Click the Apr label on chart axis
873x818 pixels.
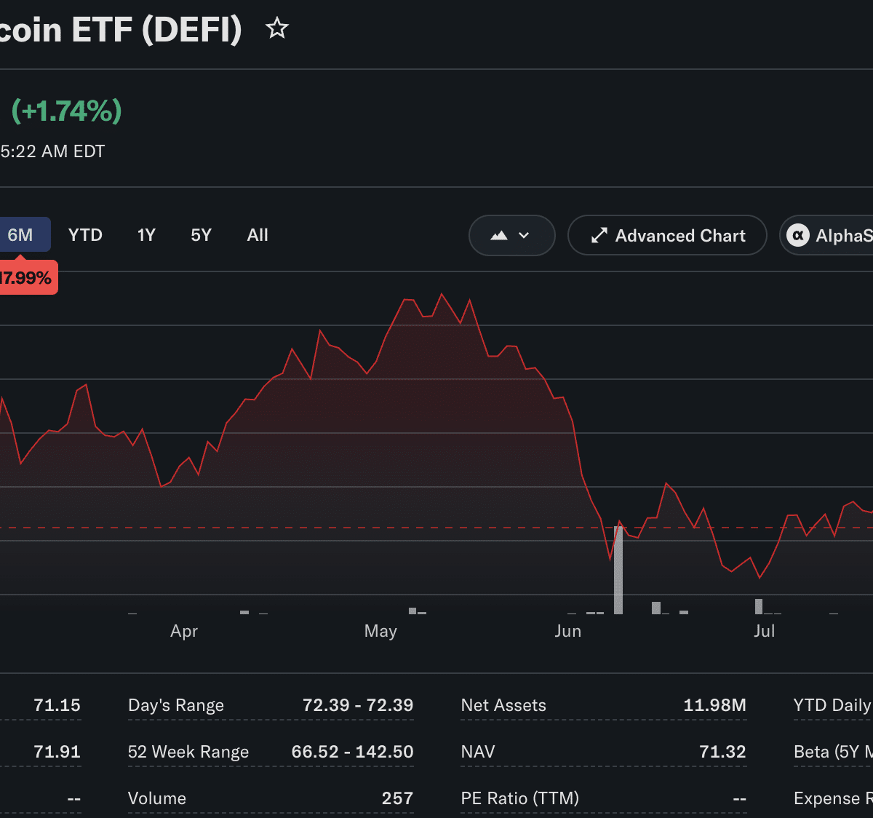pos(184,631)
